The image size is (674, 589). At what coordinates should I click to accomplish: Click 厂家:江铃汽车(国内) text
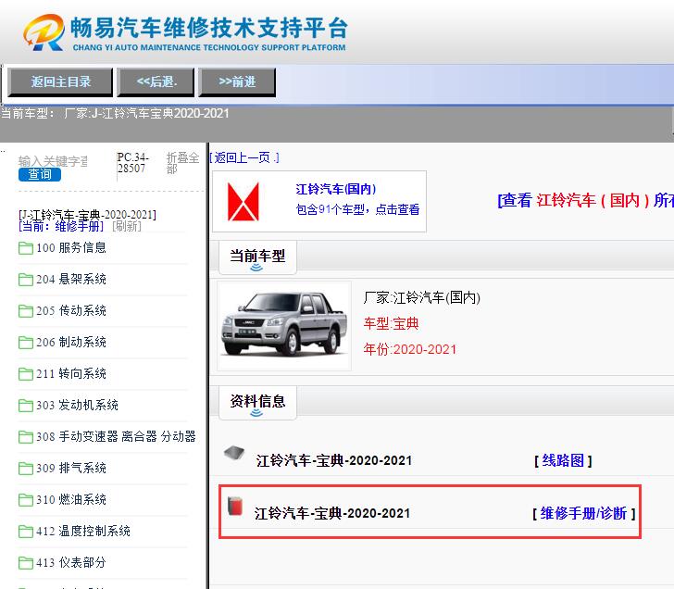421,297
